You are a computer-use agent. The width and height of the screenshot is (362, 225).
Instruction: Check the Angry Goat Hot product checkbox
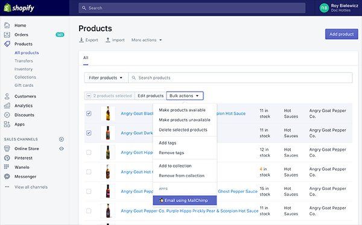tap(89, 172)
